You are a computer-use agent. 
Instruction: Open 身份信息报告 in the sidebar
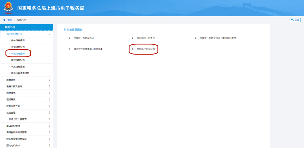pyautogui.click(x=18, y=41)
